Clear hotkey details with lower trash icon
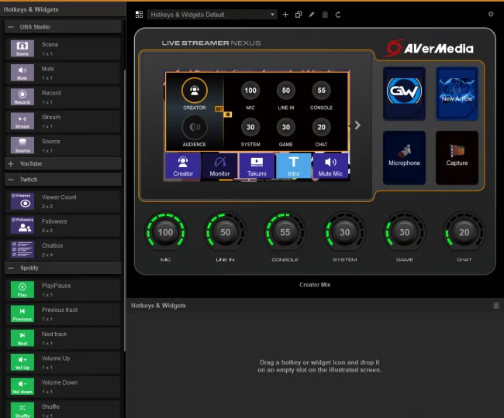The width and height of the screenshot is (504, 418). tap(496, 306)
